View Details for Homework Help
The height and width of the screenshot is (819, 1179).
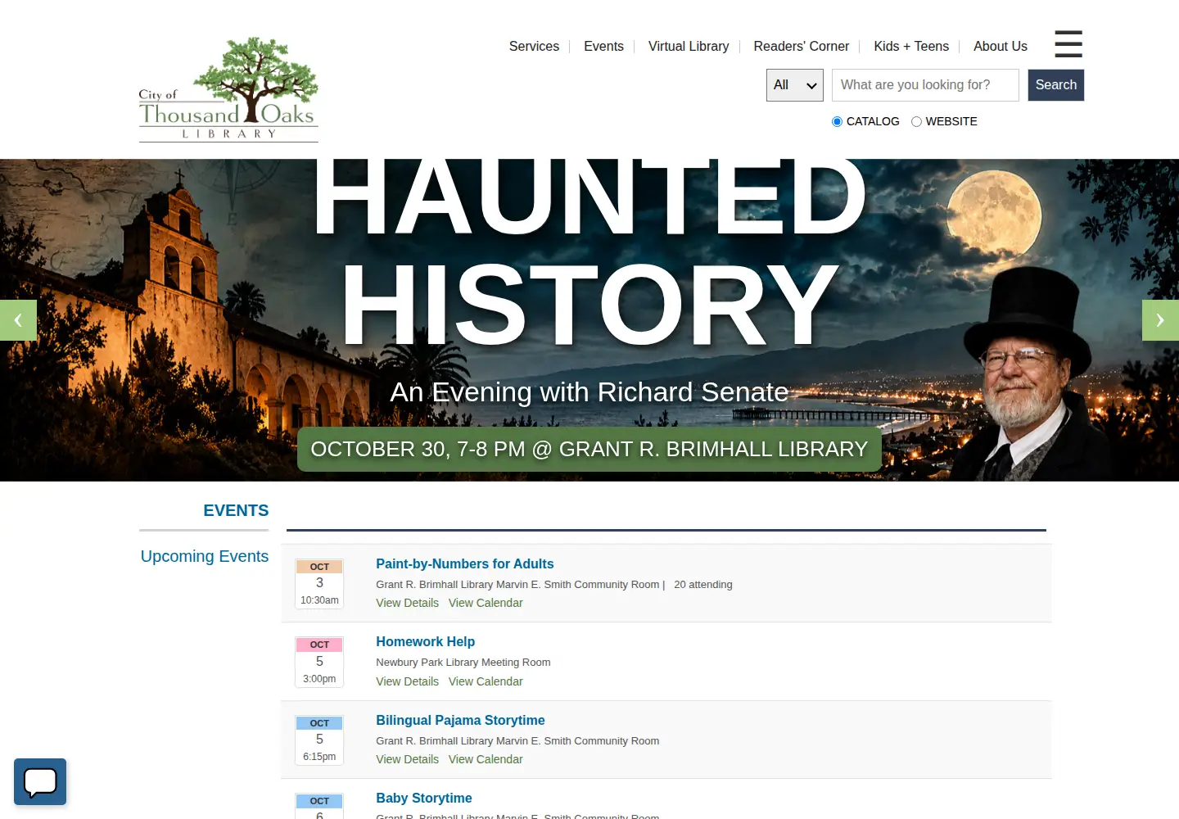[x=407, y=681]
